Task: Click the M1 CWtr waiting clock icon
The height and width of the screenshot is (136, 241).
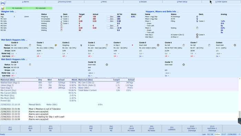Action: pos(61,23)
